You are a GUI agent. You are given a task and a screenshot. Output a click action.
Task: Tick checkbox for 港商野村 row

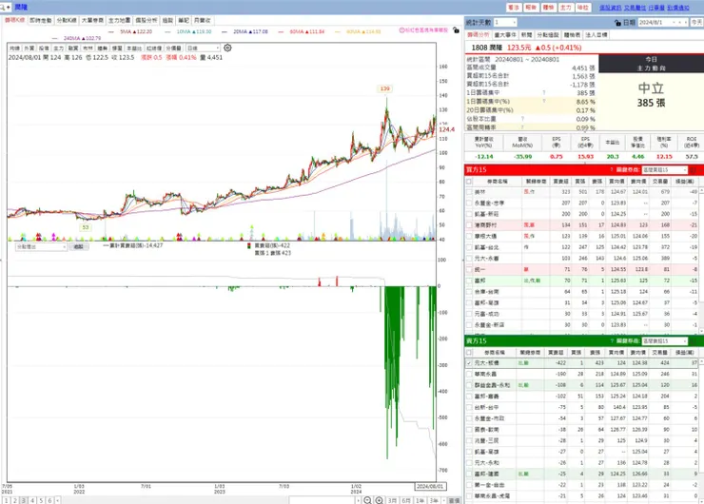pos(469,225)
